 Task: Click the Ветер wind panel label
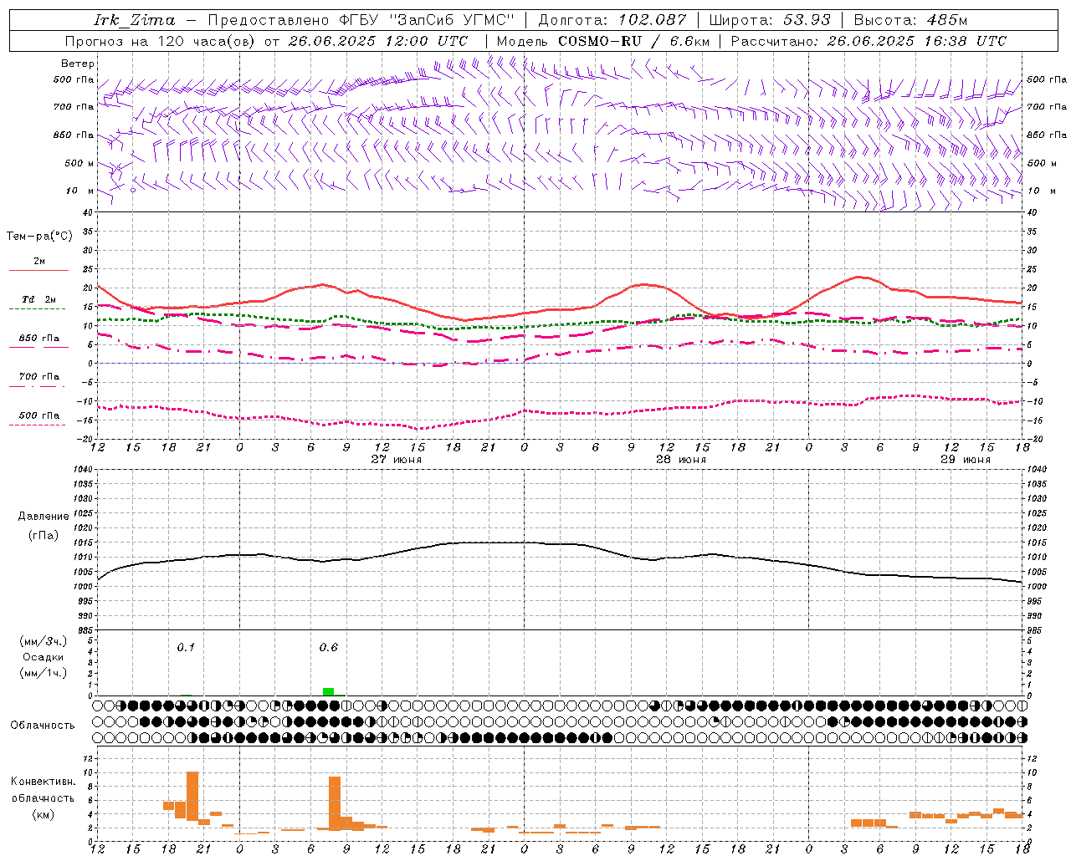click(78, 64)
